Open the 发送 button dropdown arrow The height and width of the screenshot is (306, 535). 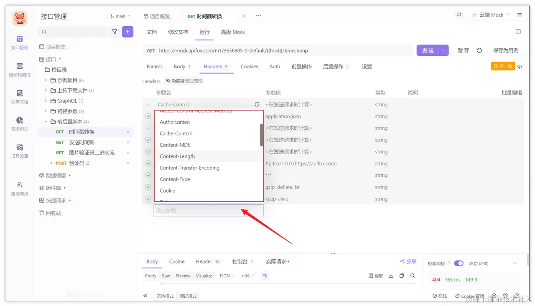click(x=444, y=50)
